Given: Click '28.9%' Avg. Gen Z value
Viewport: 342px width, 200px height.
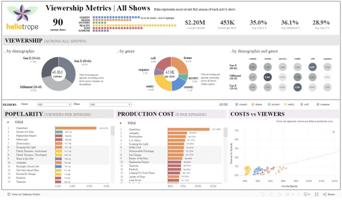Looking at the screenshot, I should tap(321, 23).
